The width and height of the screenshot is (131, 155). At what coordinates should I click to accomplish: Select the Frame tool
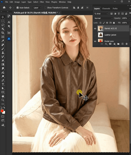click(3, 37)
